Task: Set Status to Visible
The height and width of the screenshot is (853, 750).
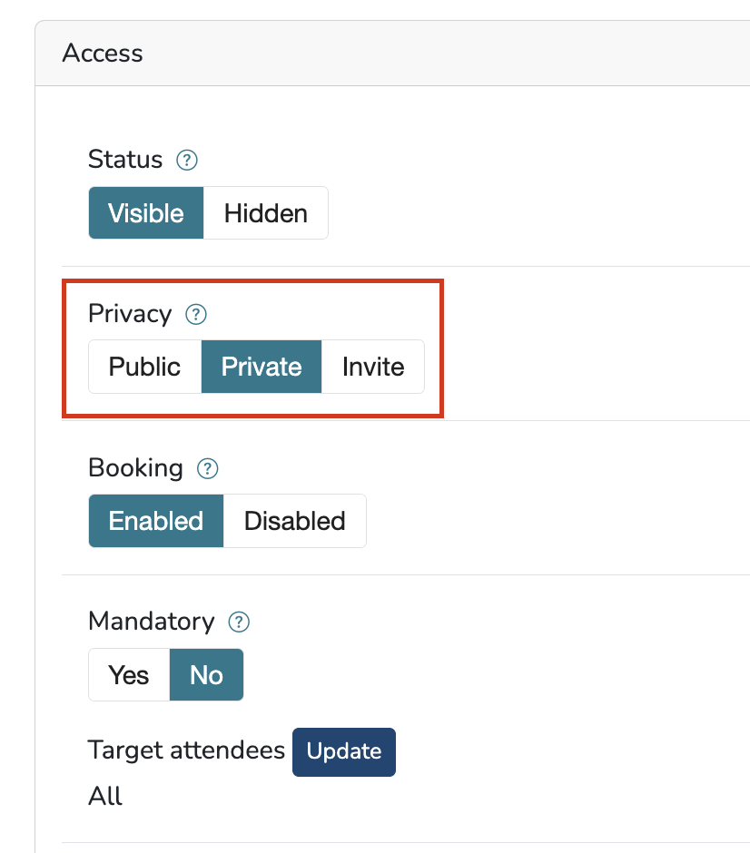Action: tap(146, 213)
